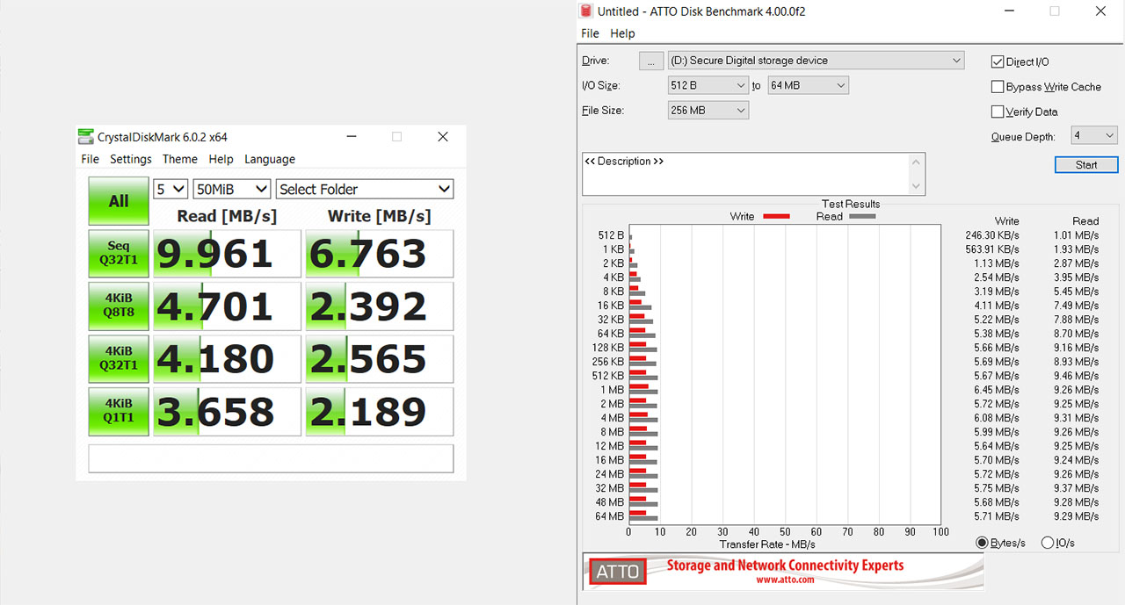
Task: Open the File Size dropdown 256 MB
Action: 708,110
